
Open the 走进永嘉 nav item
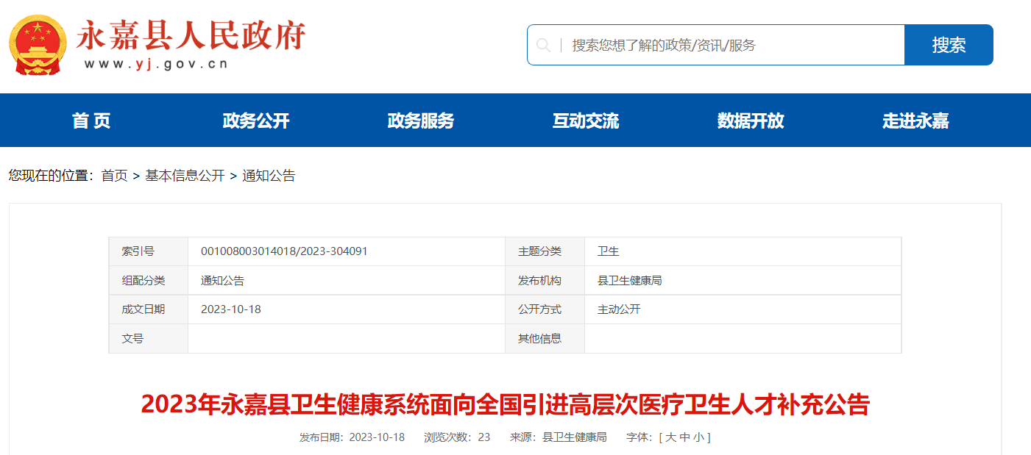[915, 121]
